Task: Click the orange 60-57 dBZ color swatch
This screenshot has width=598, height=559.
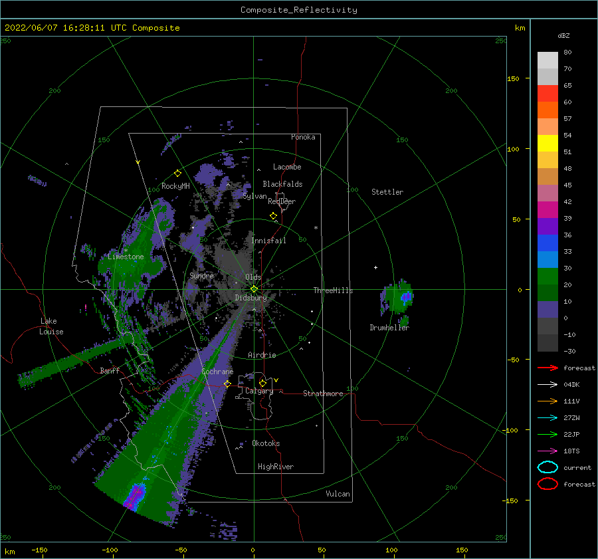Action: 548,110
